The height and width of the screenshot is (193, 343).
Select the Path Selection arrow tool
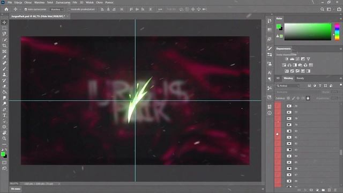coord(4,121)
